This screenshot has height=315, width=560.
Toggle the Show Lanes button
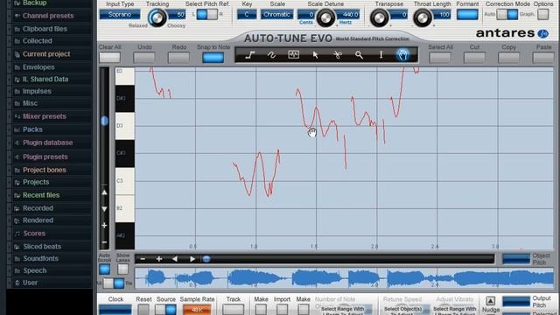[122, 269]
